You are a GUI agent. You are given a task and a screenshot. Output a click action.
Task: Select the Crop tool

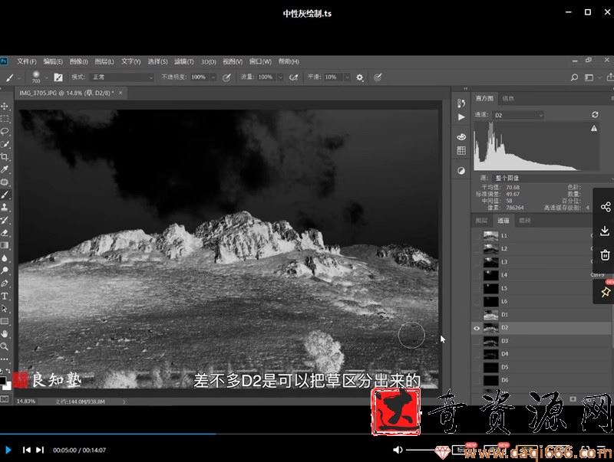[5, 157]
